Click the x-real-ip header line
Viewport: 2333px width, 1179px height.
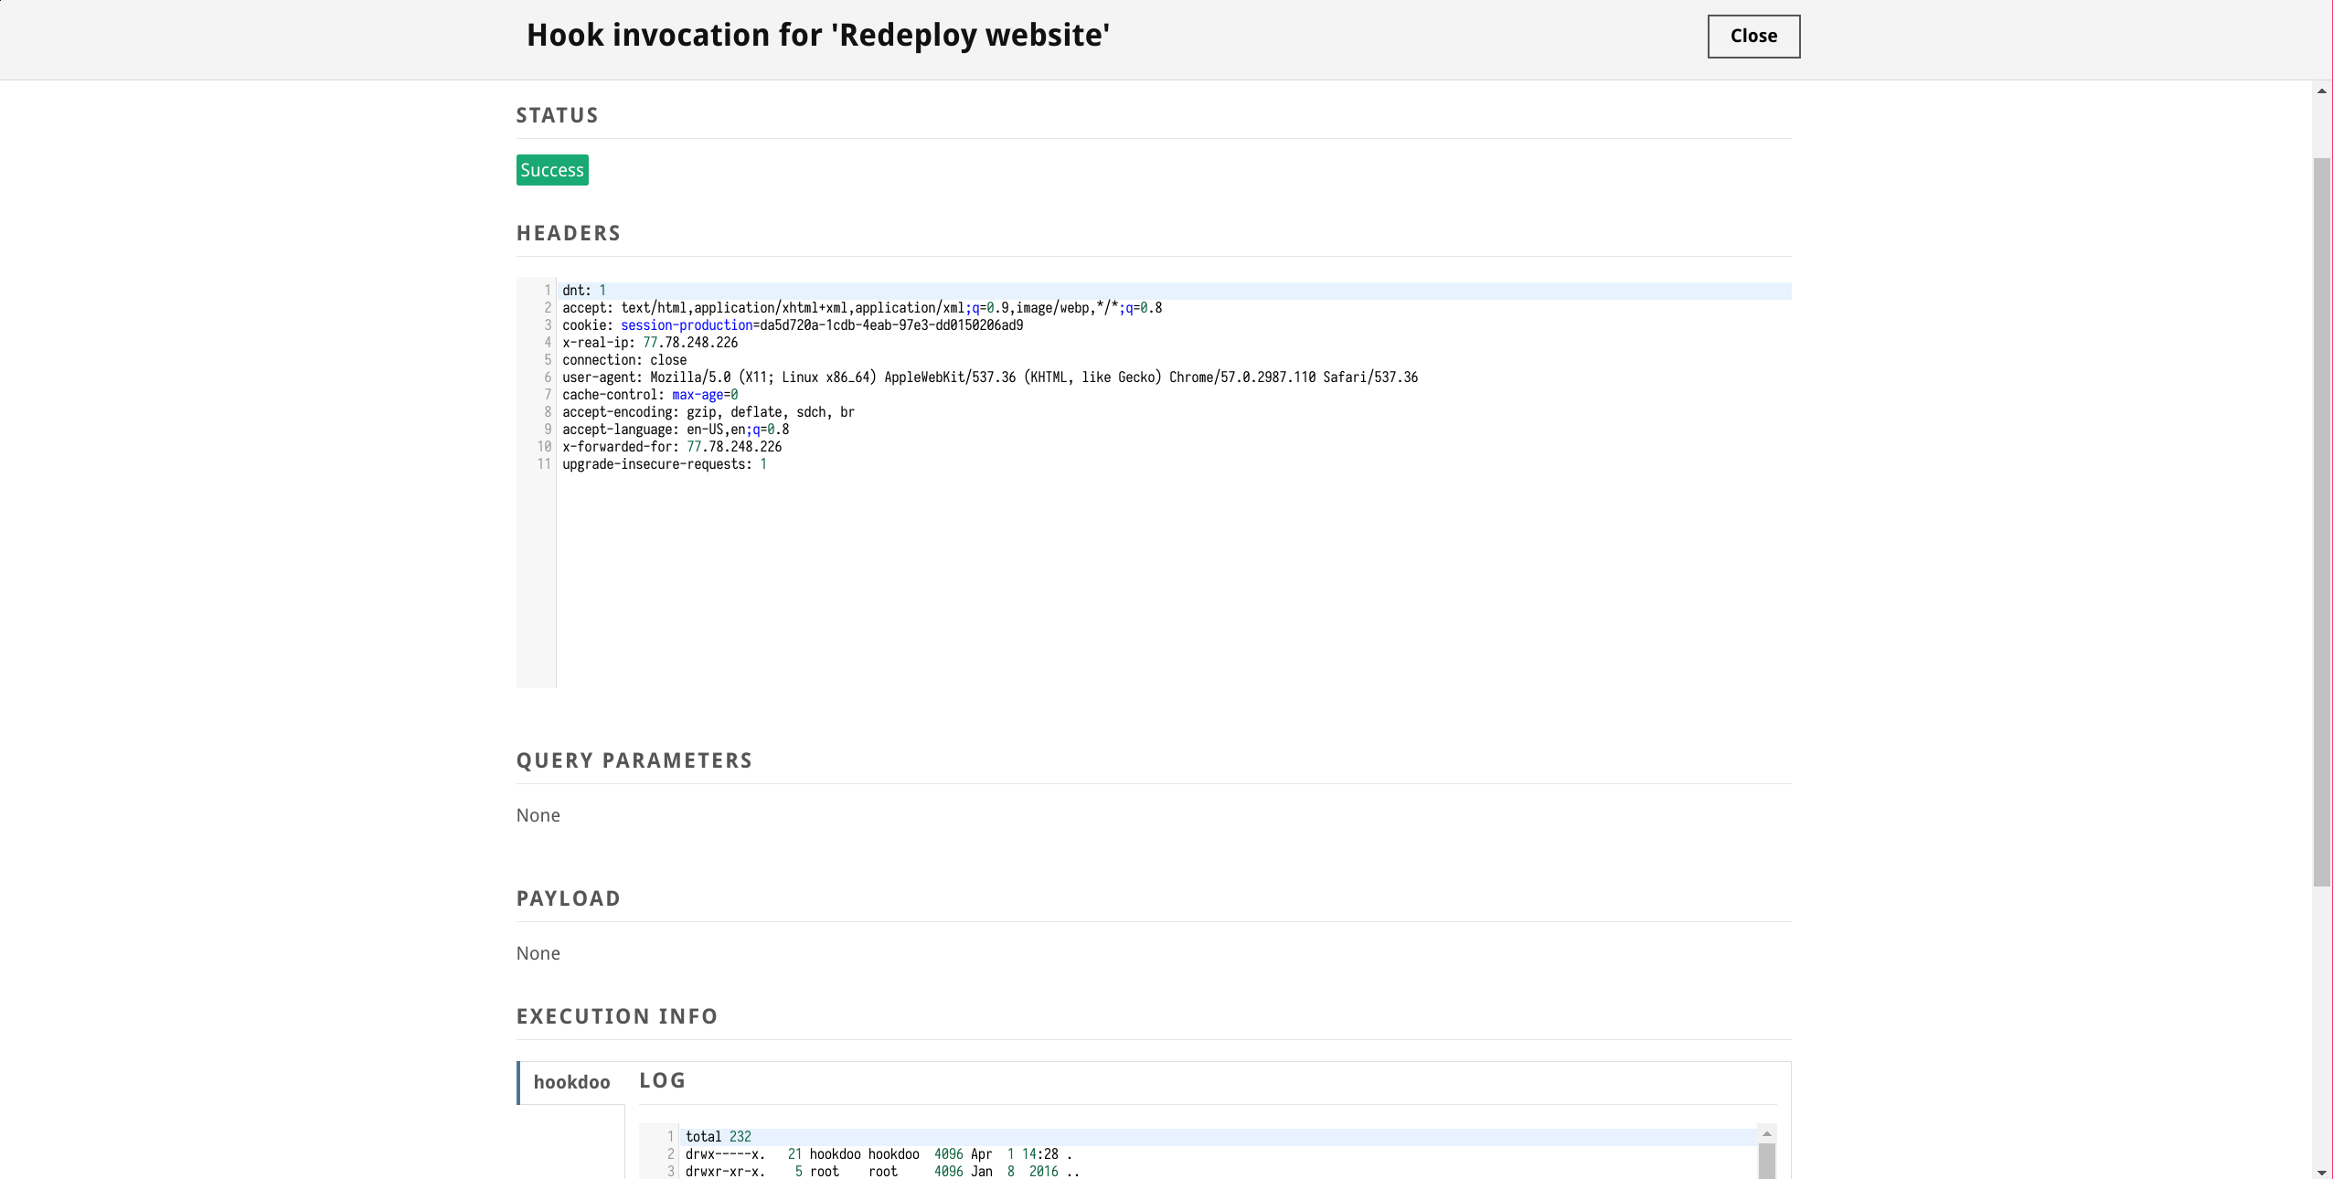pos(649,343)
